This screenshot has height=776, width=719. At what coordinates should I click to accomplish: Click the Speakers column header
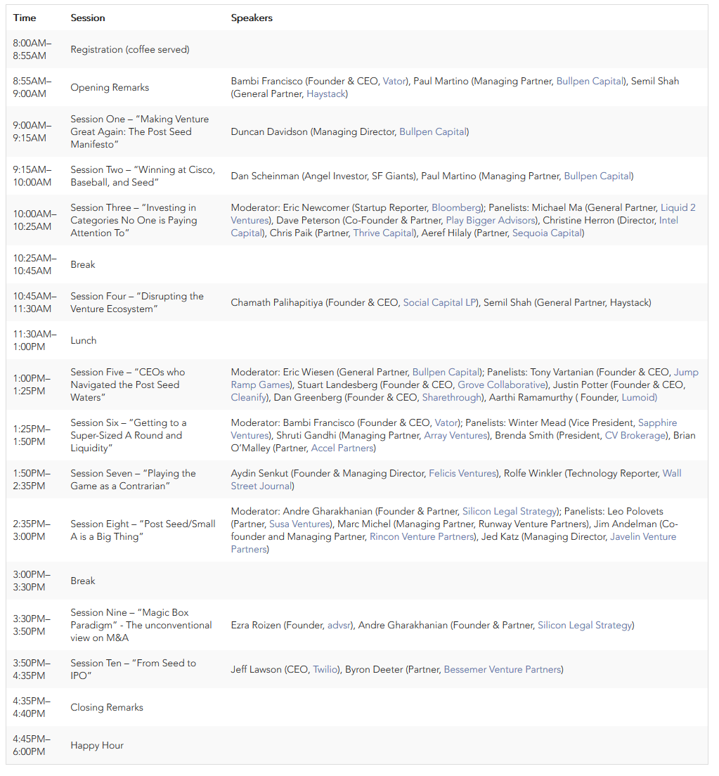[x=252, y=18]
